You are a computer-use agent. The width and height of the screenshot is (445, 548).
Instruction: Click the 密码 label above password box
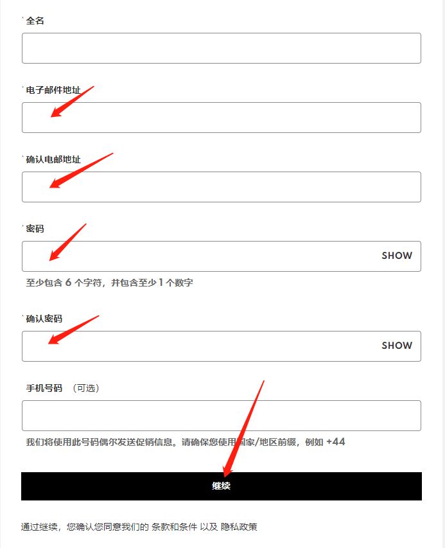(x=35, y=229)
